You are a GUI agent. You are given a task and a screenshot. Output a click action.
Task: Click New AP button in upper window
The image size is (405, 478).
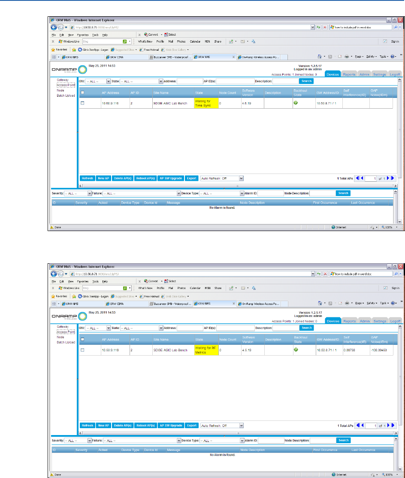coord(103,178)
